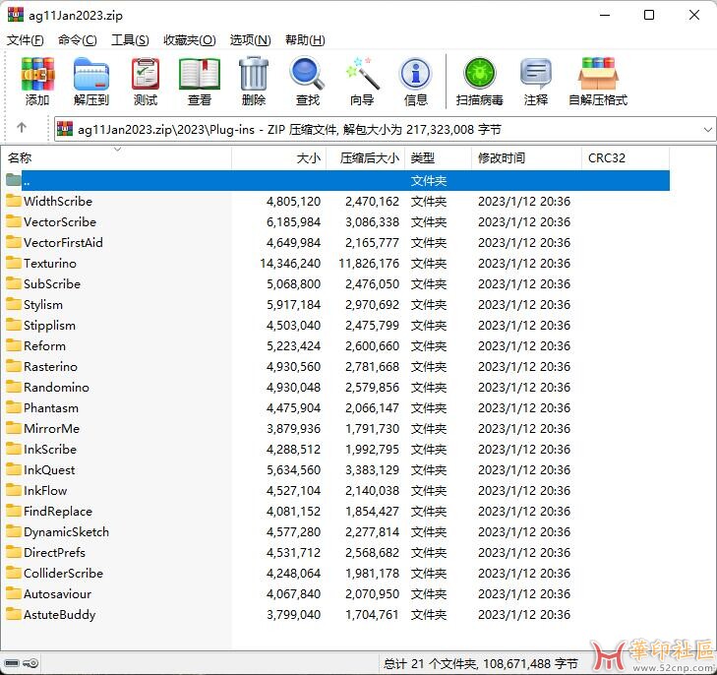Screen dimensions: 717x675
Task: Select the parent folder '..' row
Action: point(337,180)
